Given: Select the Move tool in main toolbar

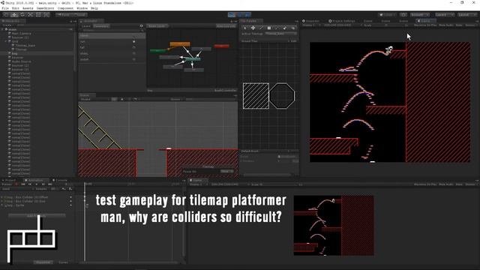Looking at the screenshot, I should click(x=14, y=15).
